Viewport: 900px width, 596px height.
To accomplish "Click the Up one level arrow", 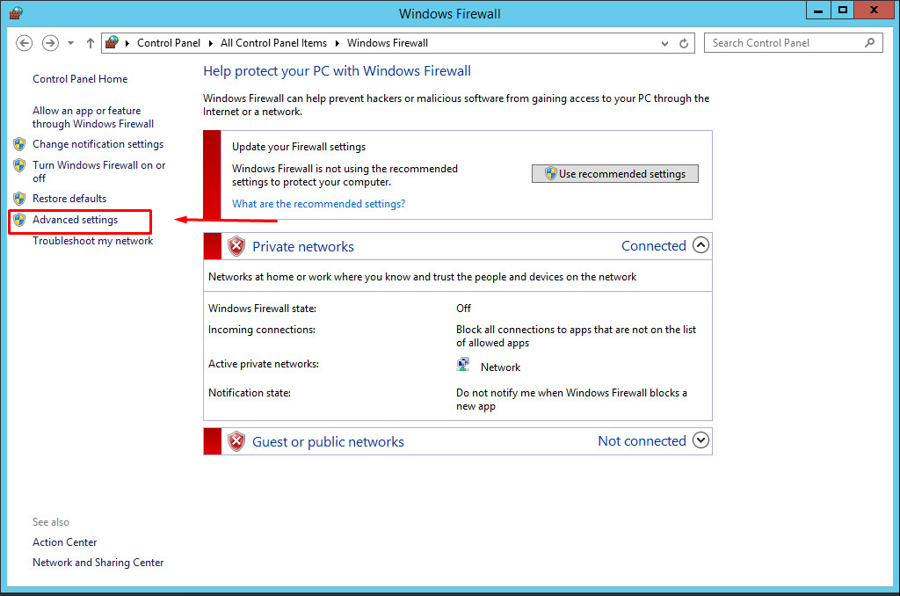I will click(x=91, y=43).
